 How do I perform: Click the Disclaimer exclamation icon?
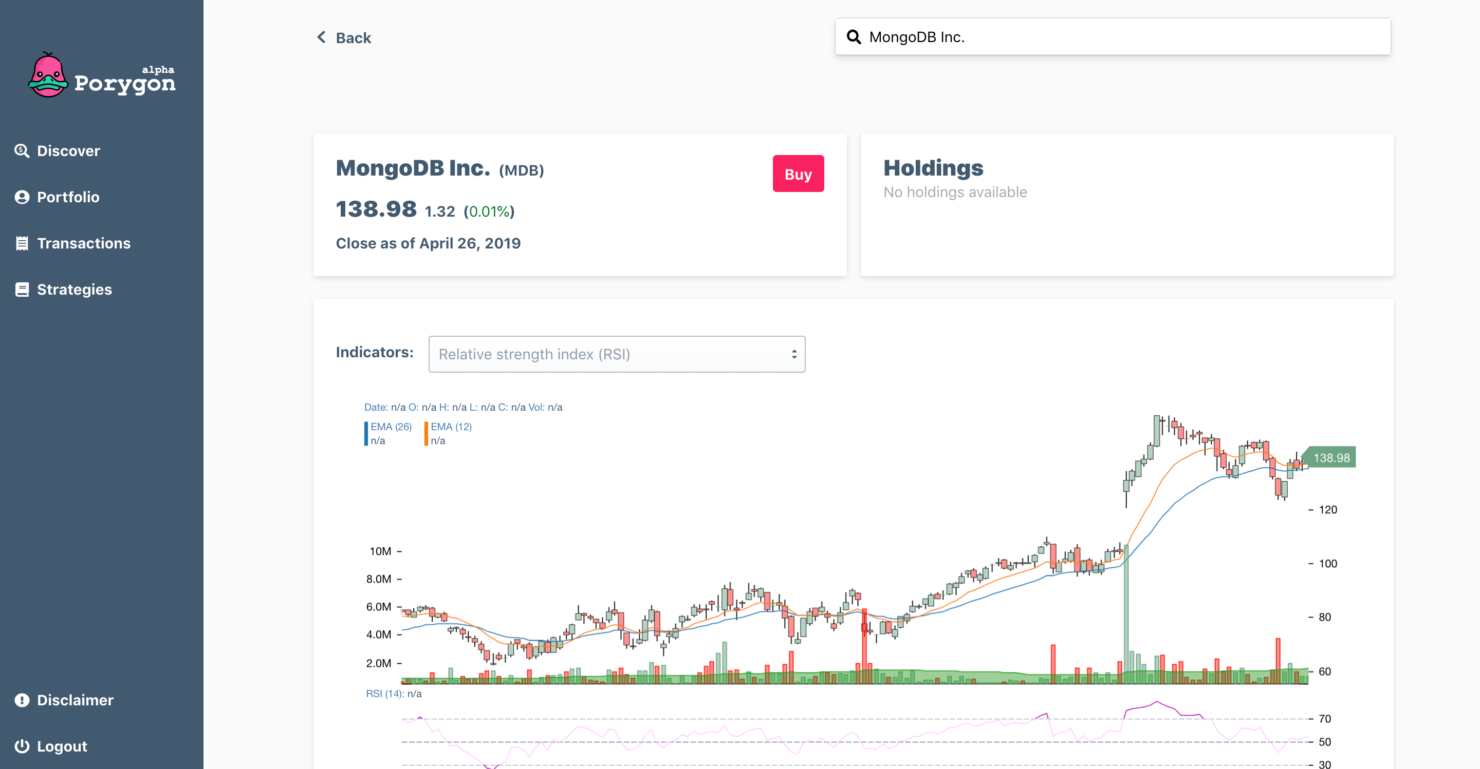(22, 700)
